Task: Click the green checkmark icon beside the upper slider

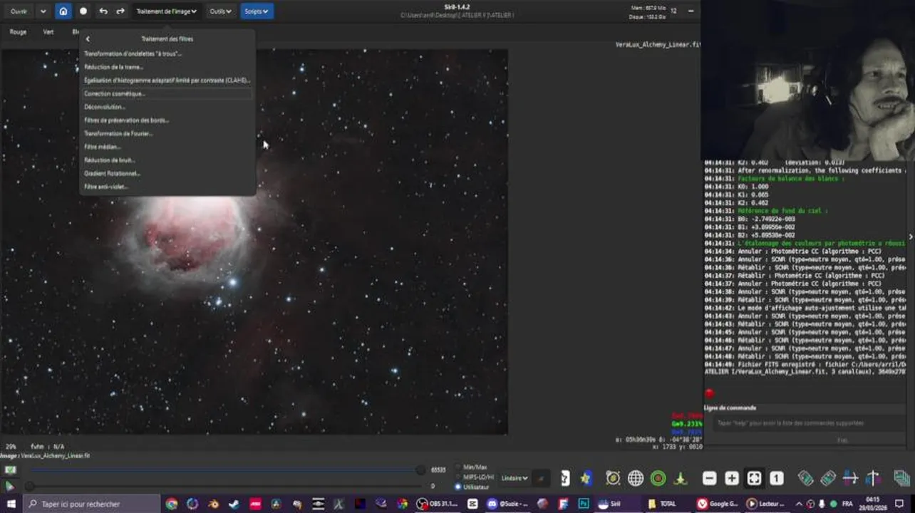Action: point(10,470)
